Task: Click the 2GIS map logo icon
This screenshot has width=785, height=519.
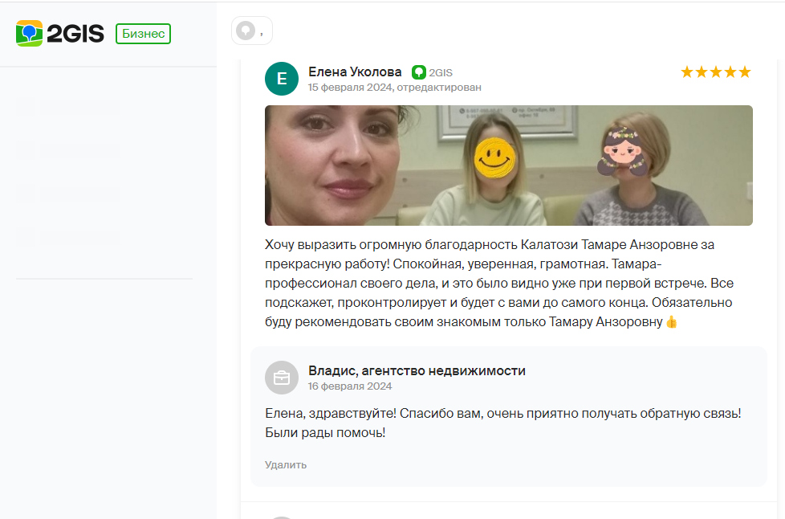Action: [x=29, y=34]
